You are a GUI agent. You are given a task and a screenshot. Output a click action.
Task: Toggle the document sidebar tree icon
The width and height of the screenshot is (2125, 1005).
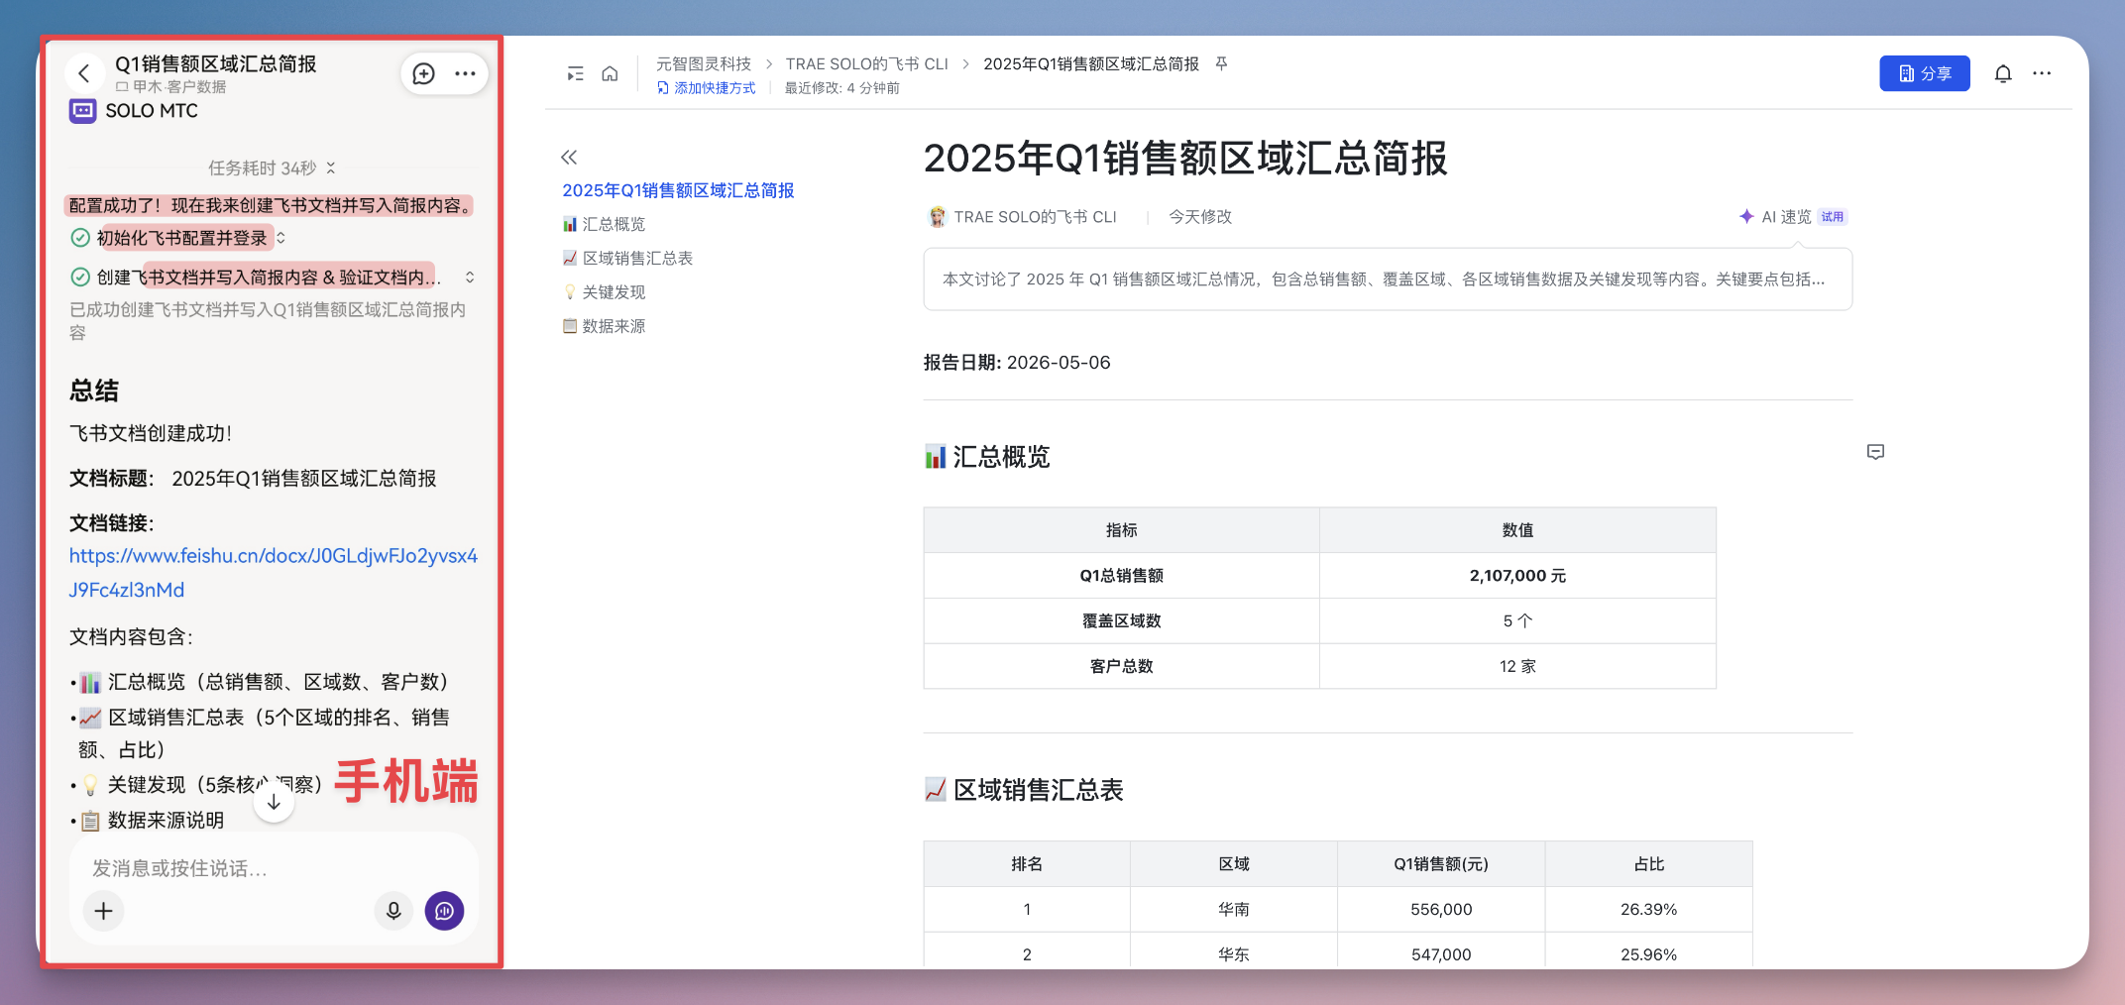pyautogui.click(x=575, y=73)
